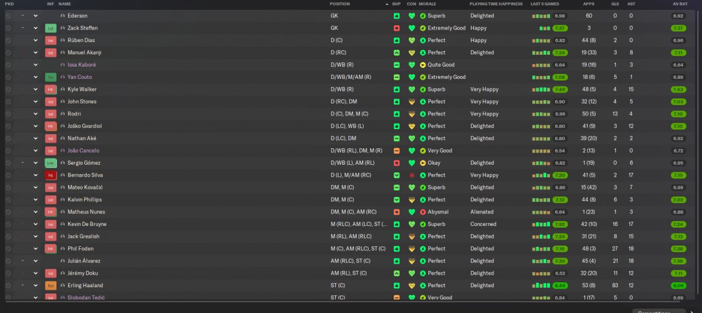Click Issa Kaboré's yellow 'Quite Good' morale icon
Image resolution: width=702 pixels, height=313 pixels.
(423, 65)
